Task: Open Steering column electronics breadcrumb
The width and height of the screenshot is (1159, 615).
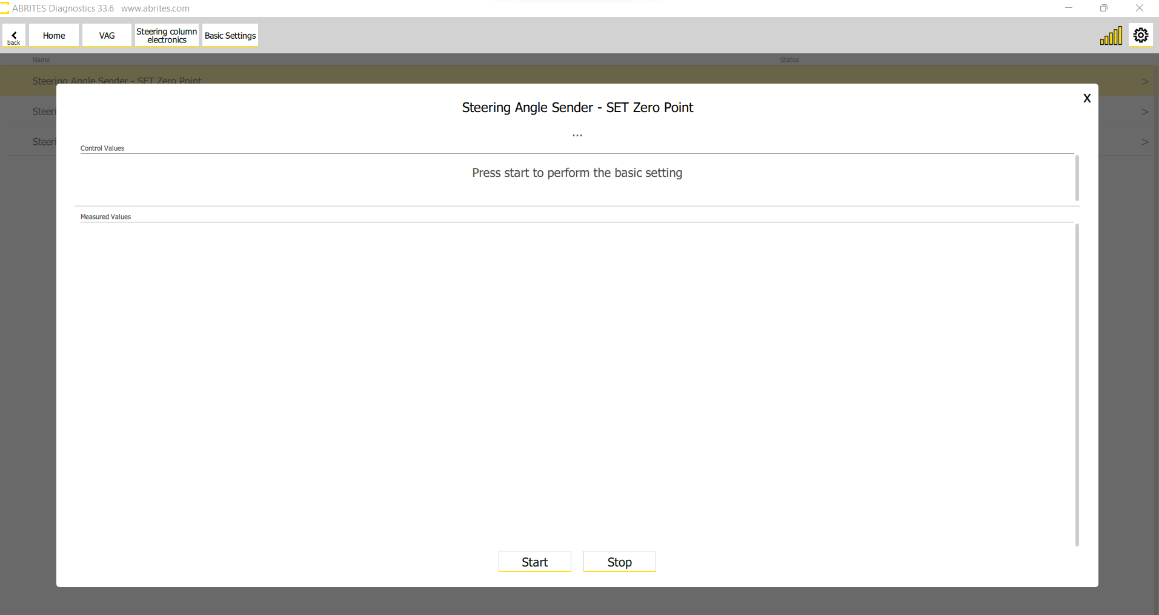Action: [x=167, y=35]
